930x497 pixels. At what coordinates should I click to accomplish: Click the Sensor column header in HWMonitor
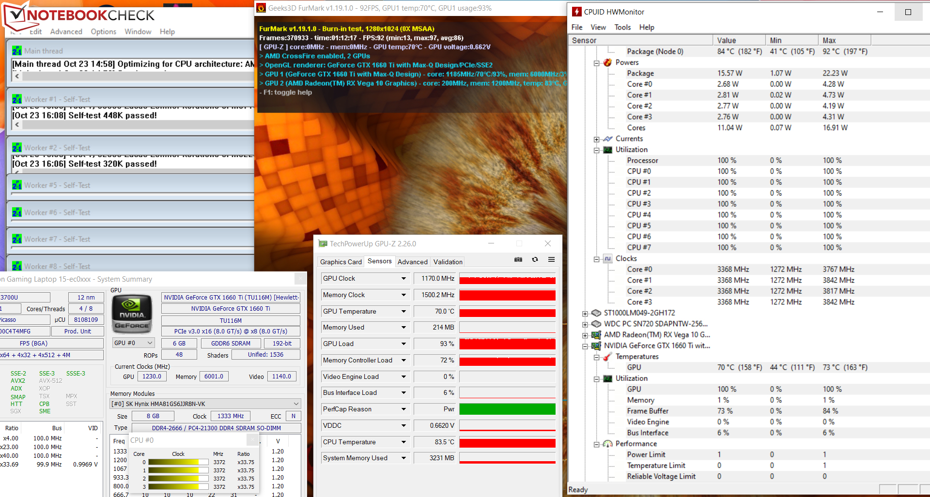[641, 40]
